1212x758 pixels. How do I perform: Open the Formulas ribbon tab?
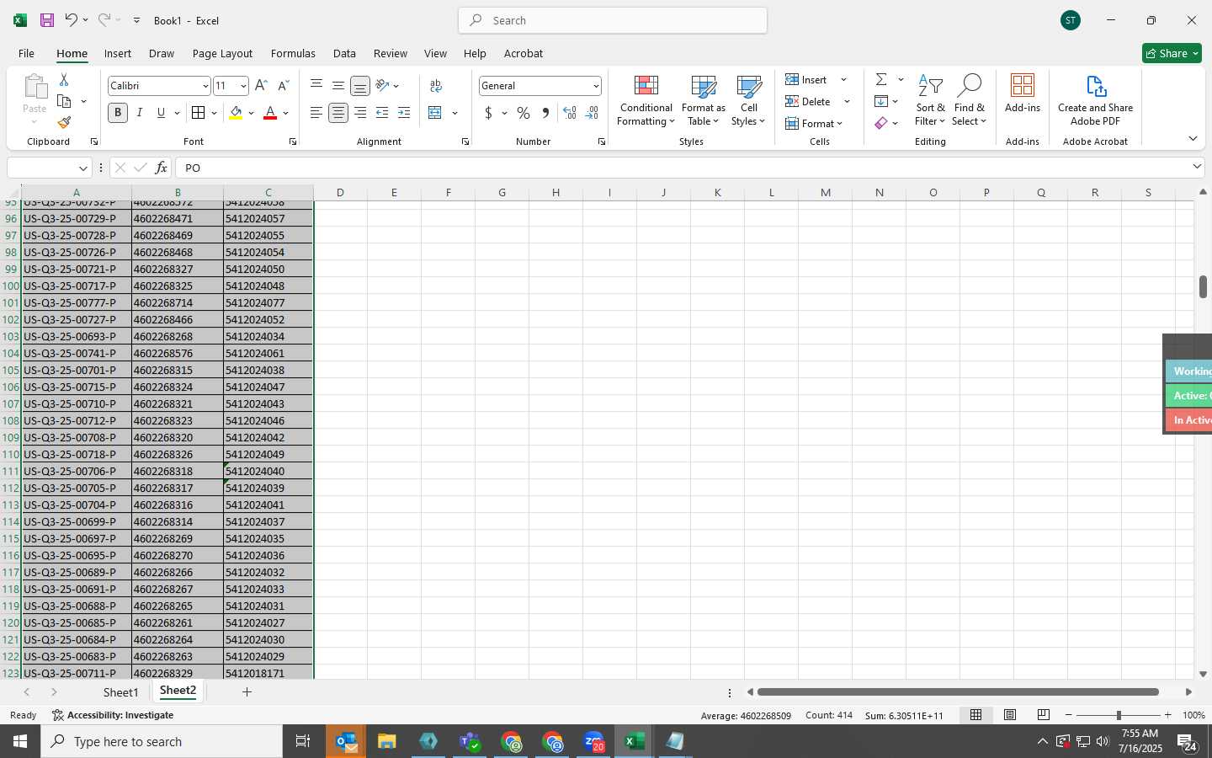[x=293, y=53]
